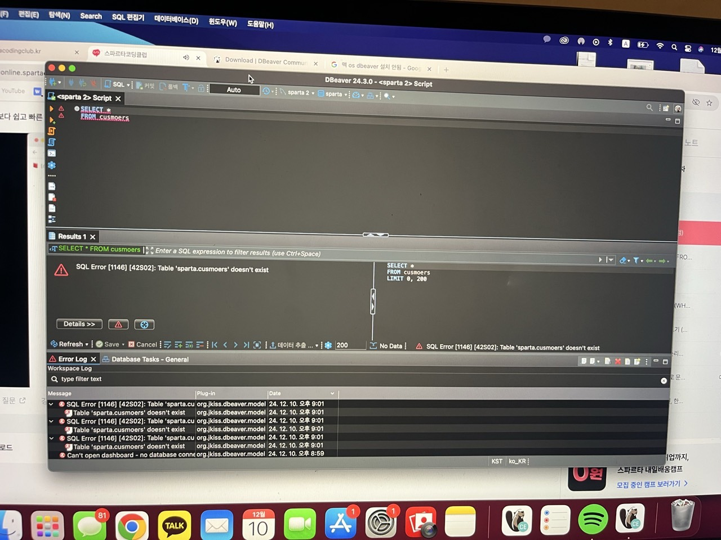The image size is (721, 540).
Task: Click the explain execution plan icon
Action: point(52,142)
